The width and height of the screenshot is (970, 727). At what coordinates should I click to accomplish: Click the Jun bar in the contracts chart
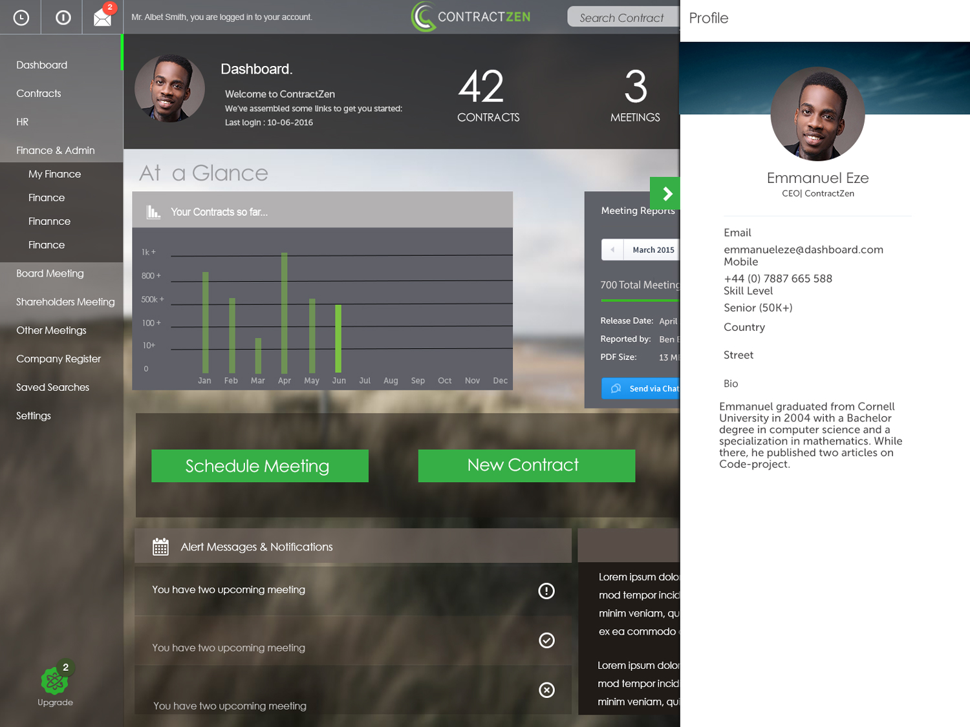(338, 339)
